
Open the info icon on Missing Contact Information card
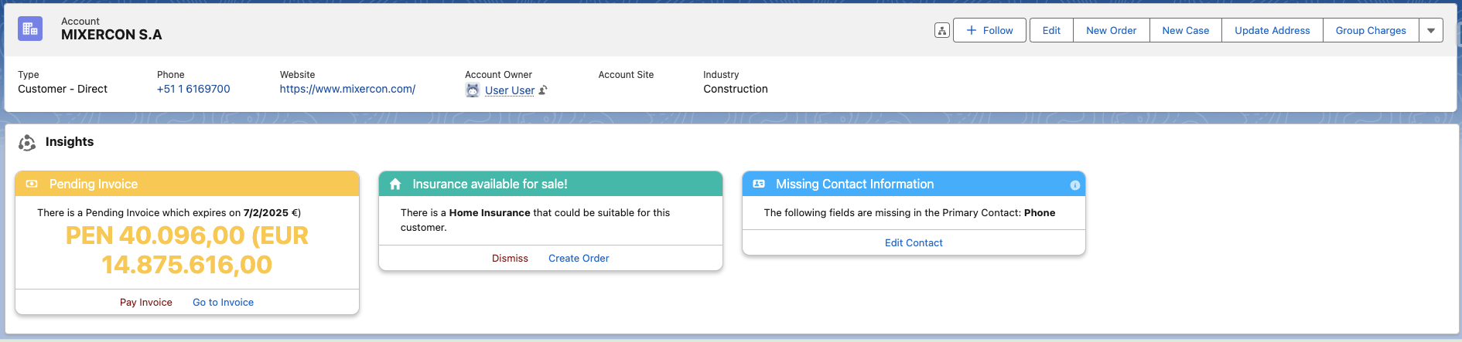[1074, 185]
